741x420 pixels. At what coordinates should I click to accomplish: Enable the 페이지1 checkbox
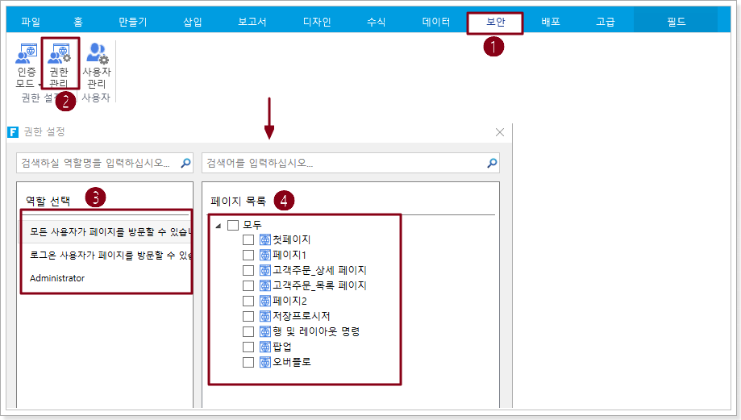248,255
